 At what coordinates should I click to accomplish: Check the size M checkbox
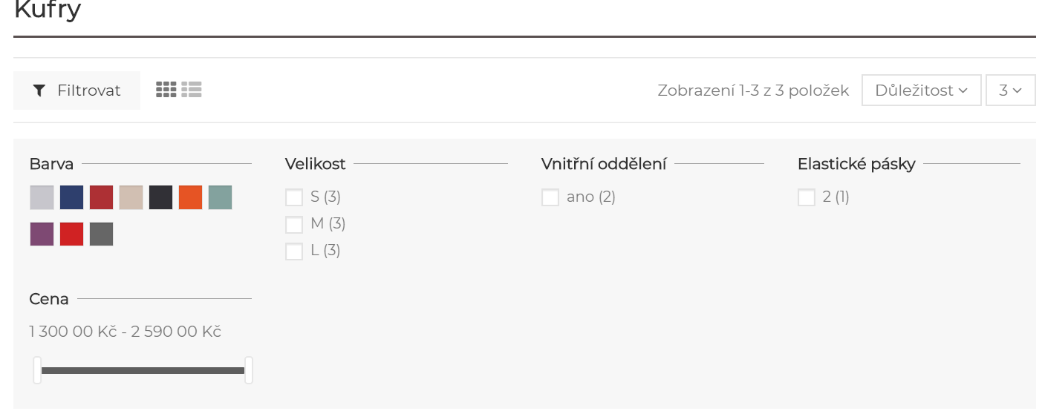pos(294,224)
